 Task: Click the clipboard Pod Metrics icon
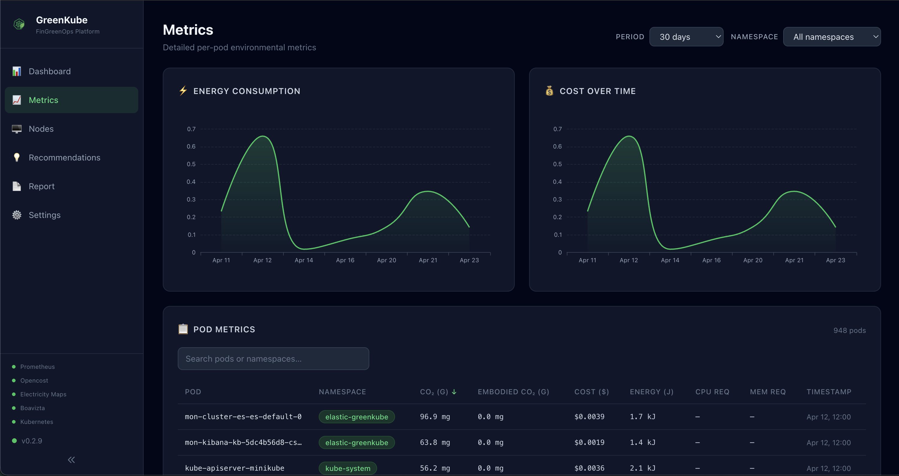click(183, 329)
